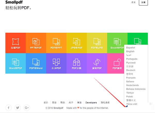The image size is (155, 113).
Task: Click the 登录 login link
Action: 133,2
